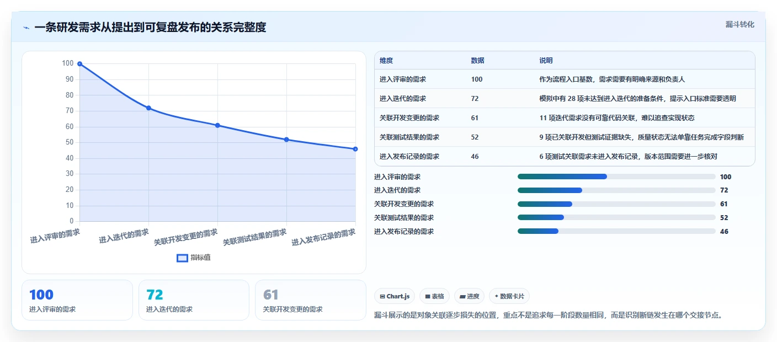The width and height of the screenshot is (777, 342).
Task: Click x-axis label 关联测试结果的需求
Action: click(255, 237)
